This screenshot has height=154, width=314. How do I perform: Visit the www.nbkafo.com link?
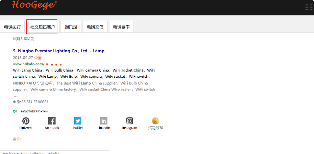coord(29,64)
